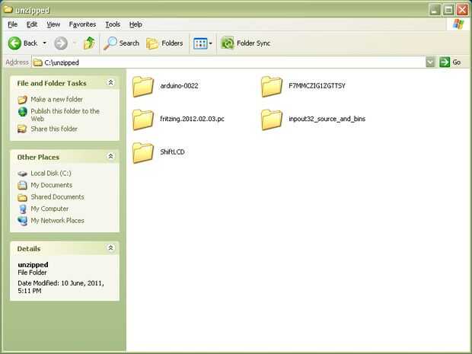This screenshot has width=472, height=354.
Task: Click the Other Places header text
Action: tap(38, 157)
